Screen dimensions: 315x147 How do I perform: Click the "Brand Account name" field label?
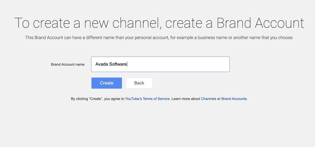point(68,64)
